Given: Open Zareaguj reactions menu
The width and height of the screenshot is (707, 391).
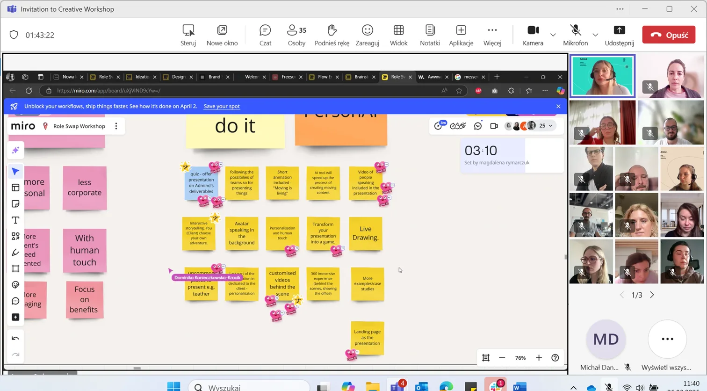Looking at the screenshot, I should tap(367, 35).
